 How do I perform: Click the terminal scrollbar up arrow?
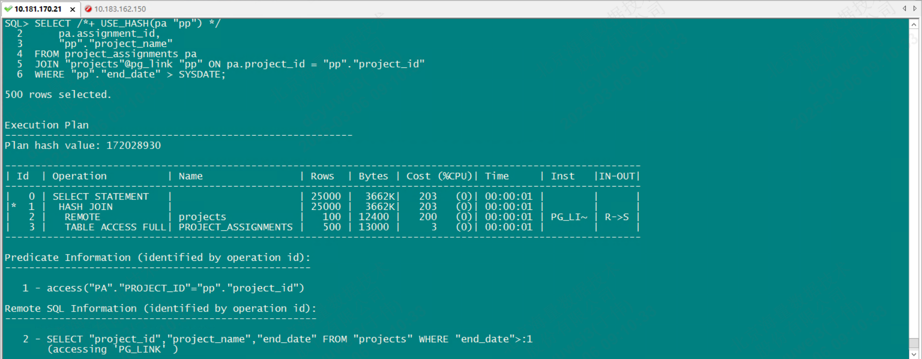[x=914, y=24]
